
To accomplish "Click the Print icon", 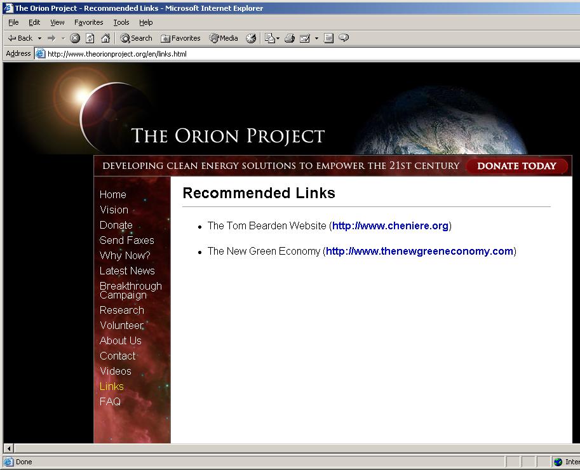I will (290, 38).
